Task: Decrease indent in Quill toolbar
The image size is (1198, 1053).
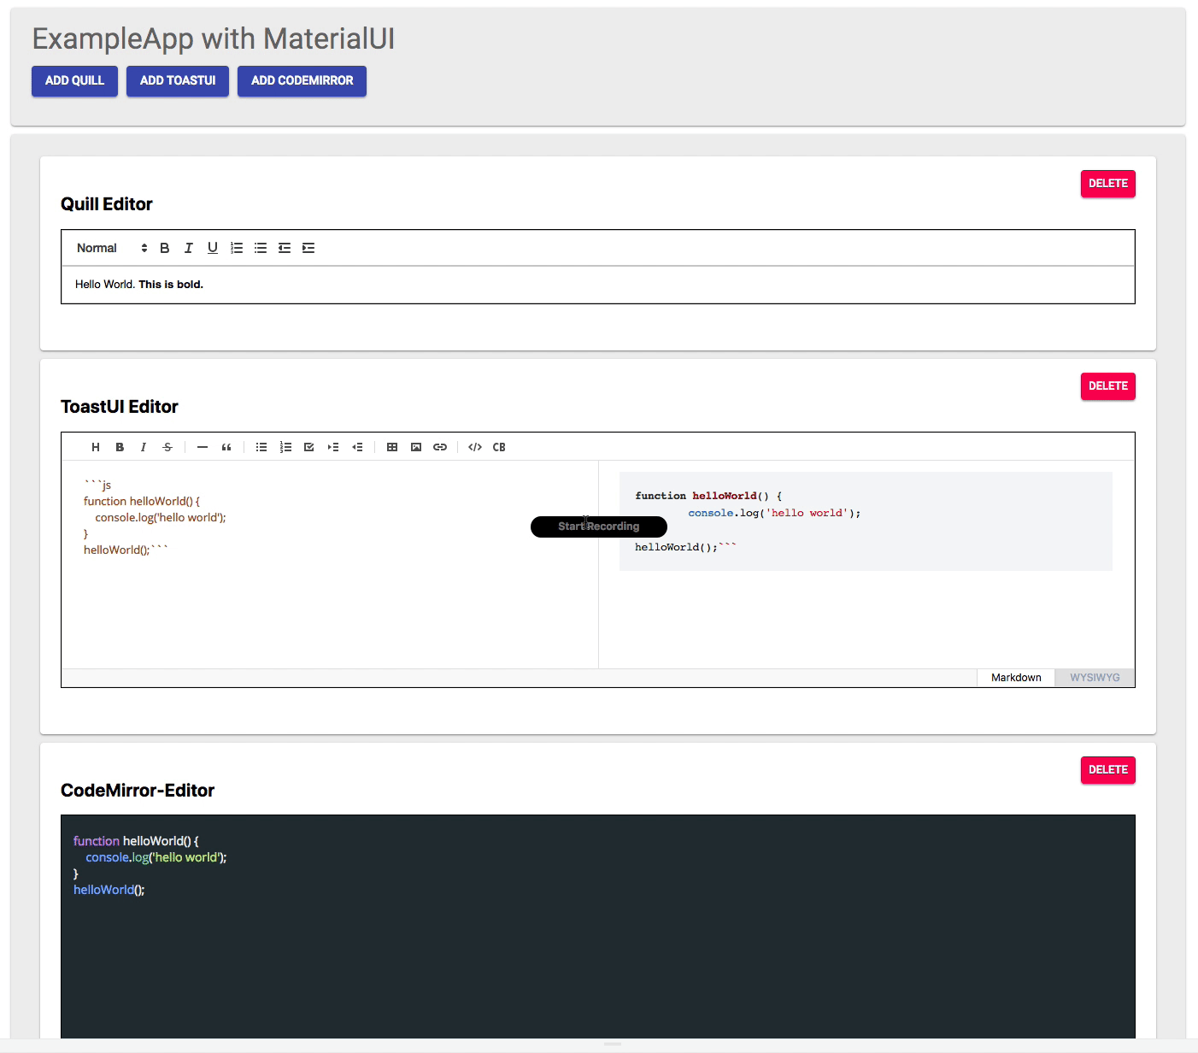Action: click(x=285, y=248)
